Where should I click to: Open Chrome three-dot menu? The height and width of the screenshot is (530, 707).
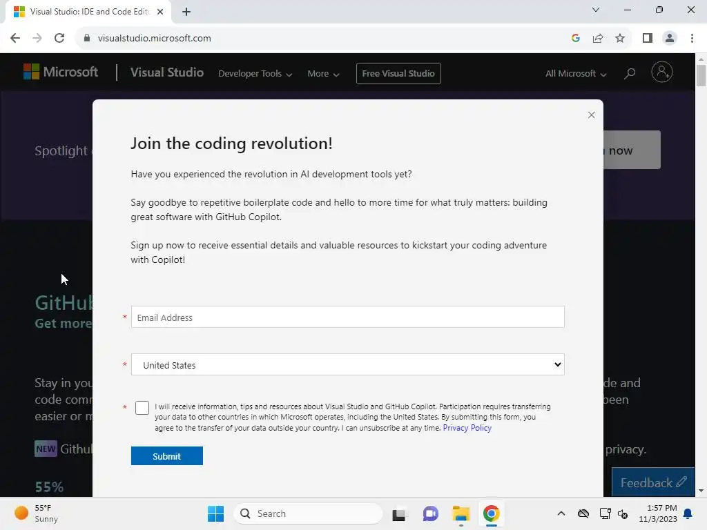[692, 39]
